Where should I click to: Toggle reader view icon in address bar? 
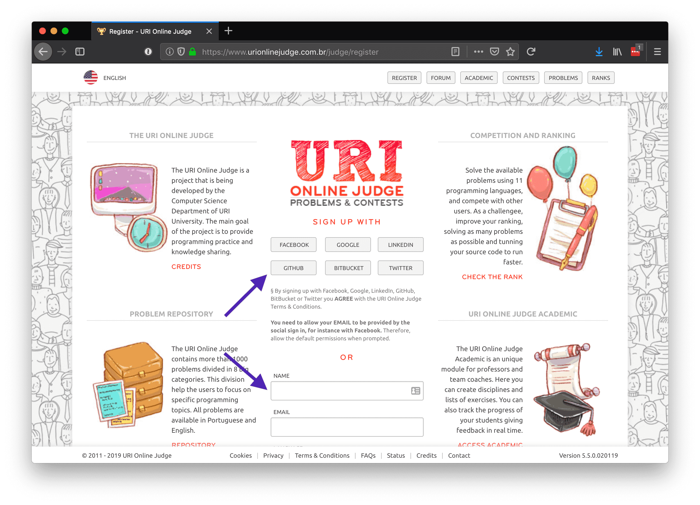pyautogui.click(x=455, y=52)
